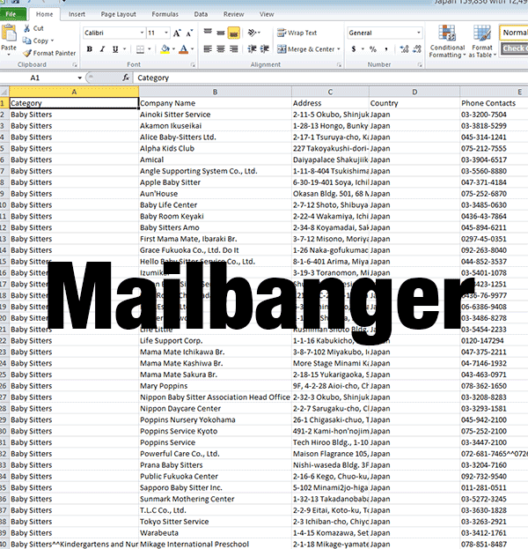528x549 pixels.
Task: Switch to the Formulas tab
Action: point(165,14)
